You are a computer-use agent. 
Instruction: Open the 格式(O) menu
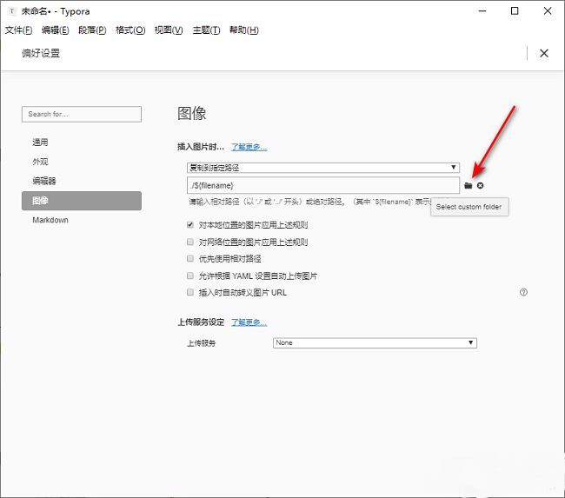tap(130, 30)
